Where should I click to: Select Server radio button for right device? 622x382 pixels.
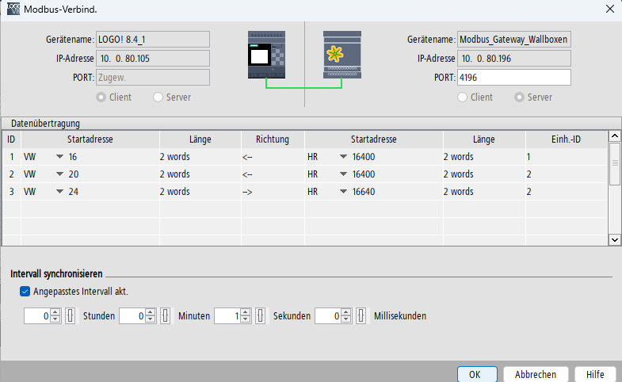519,97
